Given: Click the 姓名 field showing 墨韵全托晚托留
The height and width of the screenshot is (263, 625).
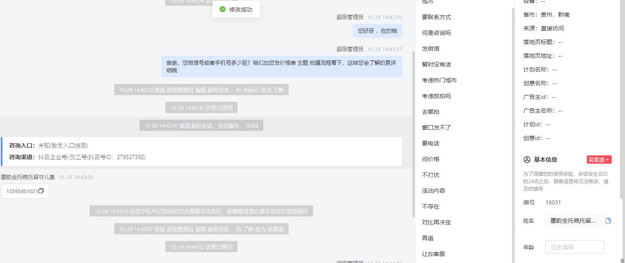Looking at the screenshot, I should pyautogui.click(x=574, y=221).
